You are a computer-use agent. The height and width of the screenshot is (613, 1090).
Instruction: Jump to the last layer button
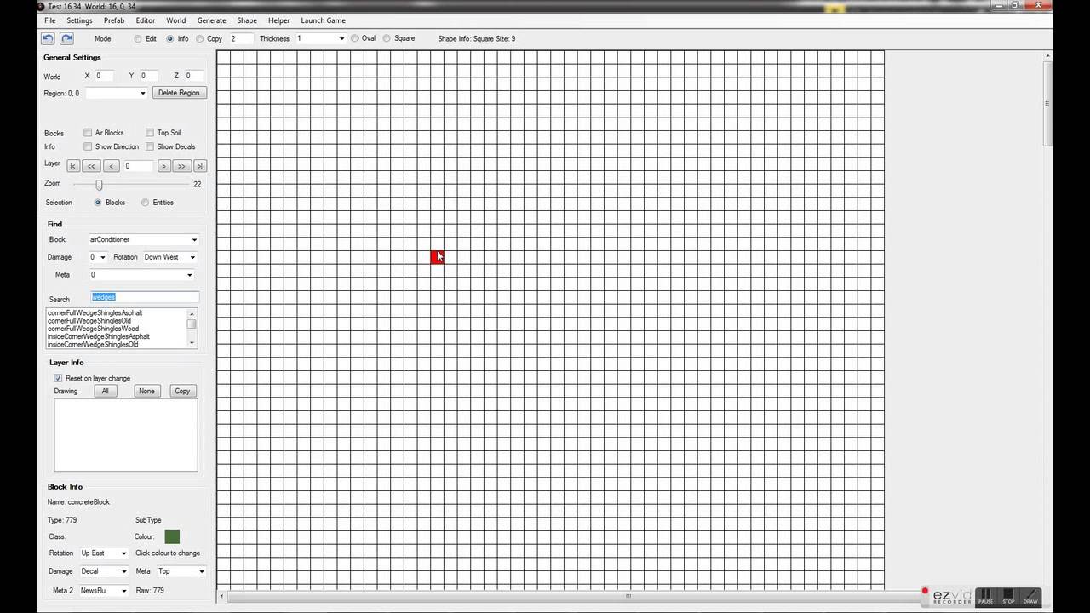tap(200, 166)
